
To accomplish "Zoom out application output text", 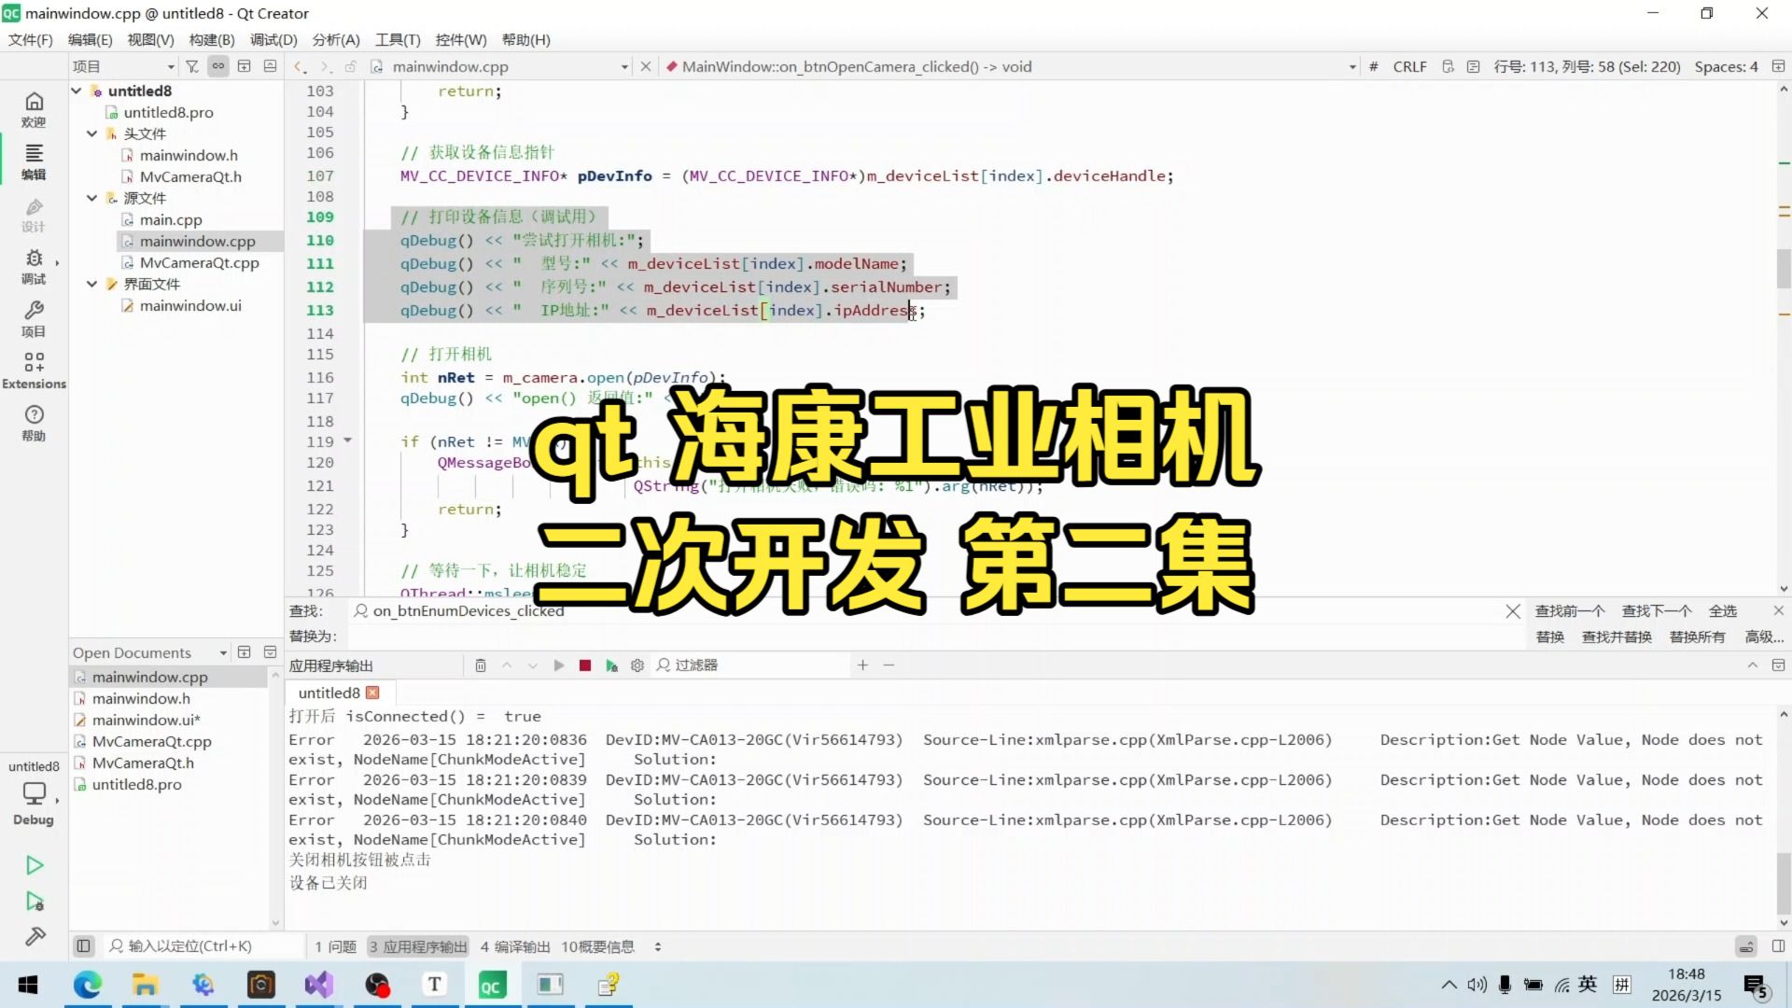I will 889,665.
